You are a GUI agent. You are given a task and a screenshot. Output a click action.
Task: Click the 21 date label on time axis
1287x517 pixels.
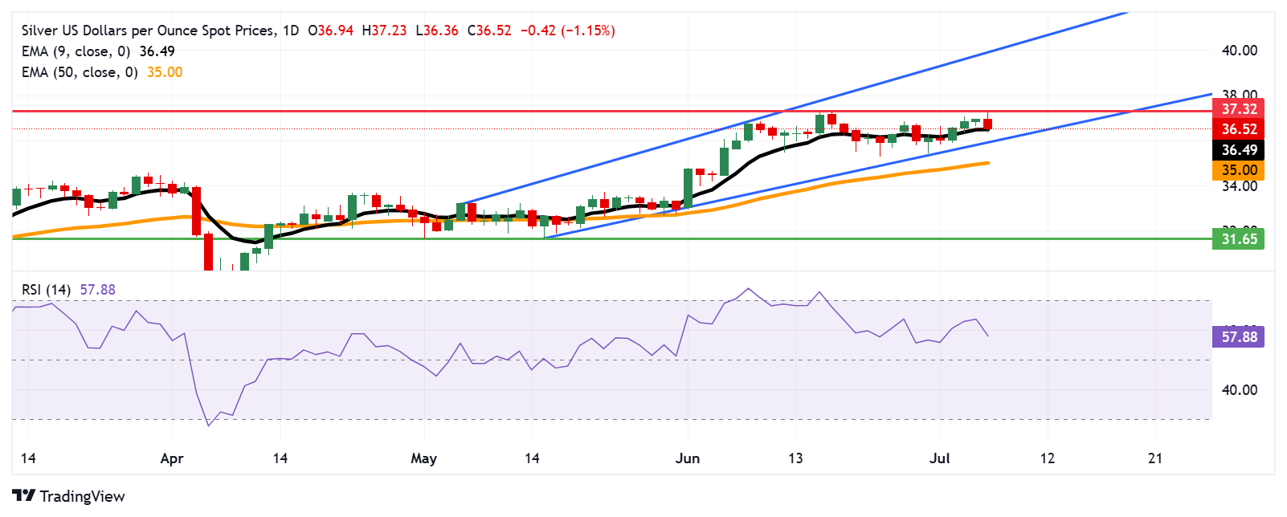click(1155, 458)
